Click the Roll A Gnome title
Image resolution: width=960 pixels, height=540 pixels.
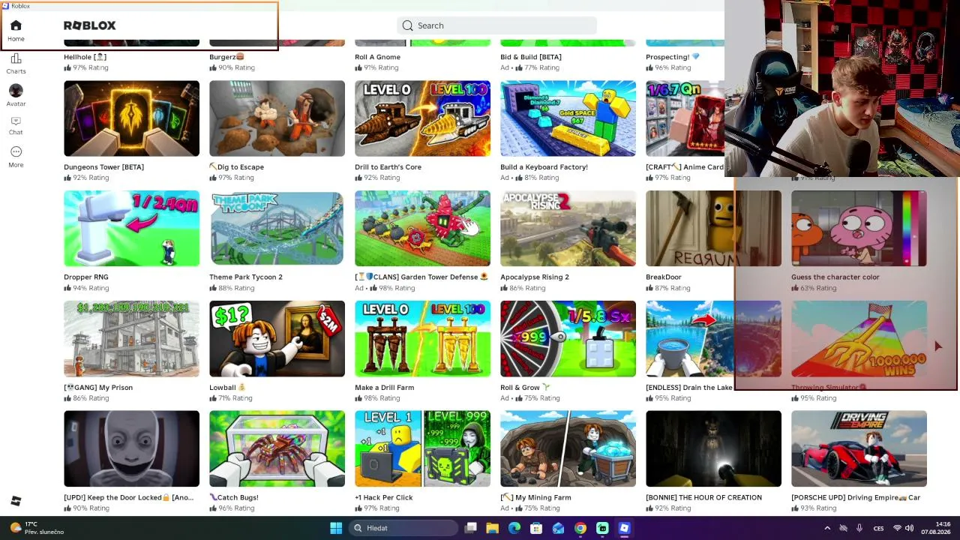tap(377, 57)
